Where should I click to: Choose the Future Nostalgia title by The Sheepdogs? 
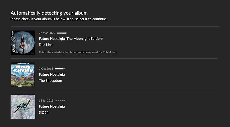click(52, 75)
